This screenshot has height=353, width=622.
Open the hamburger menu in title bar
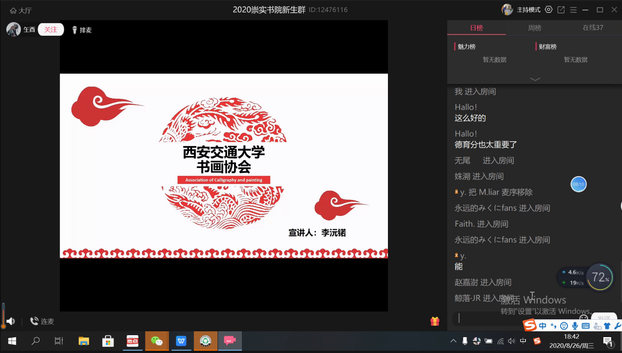click(574, 10)
